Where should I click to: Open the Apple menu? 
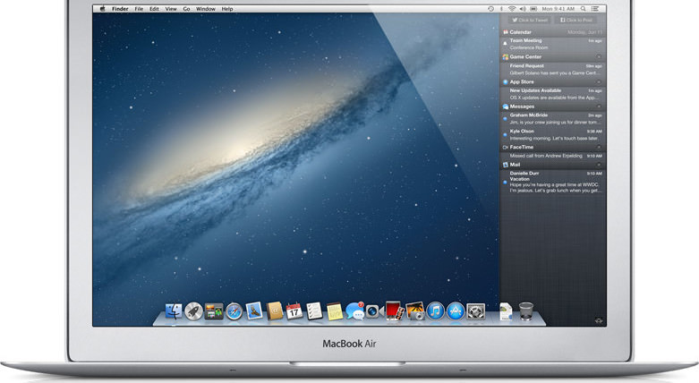103,8
